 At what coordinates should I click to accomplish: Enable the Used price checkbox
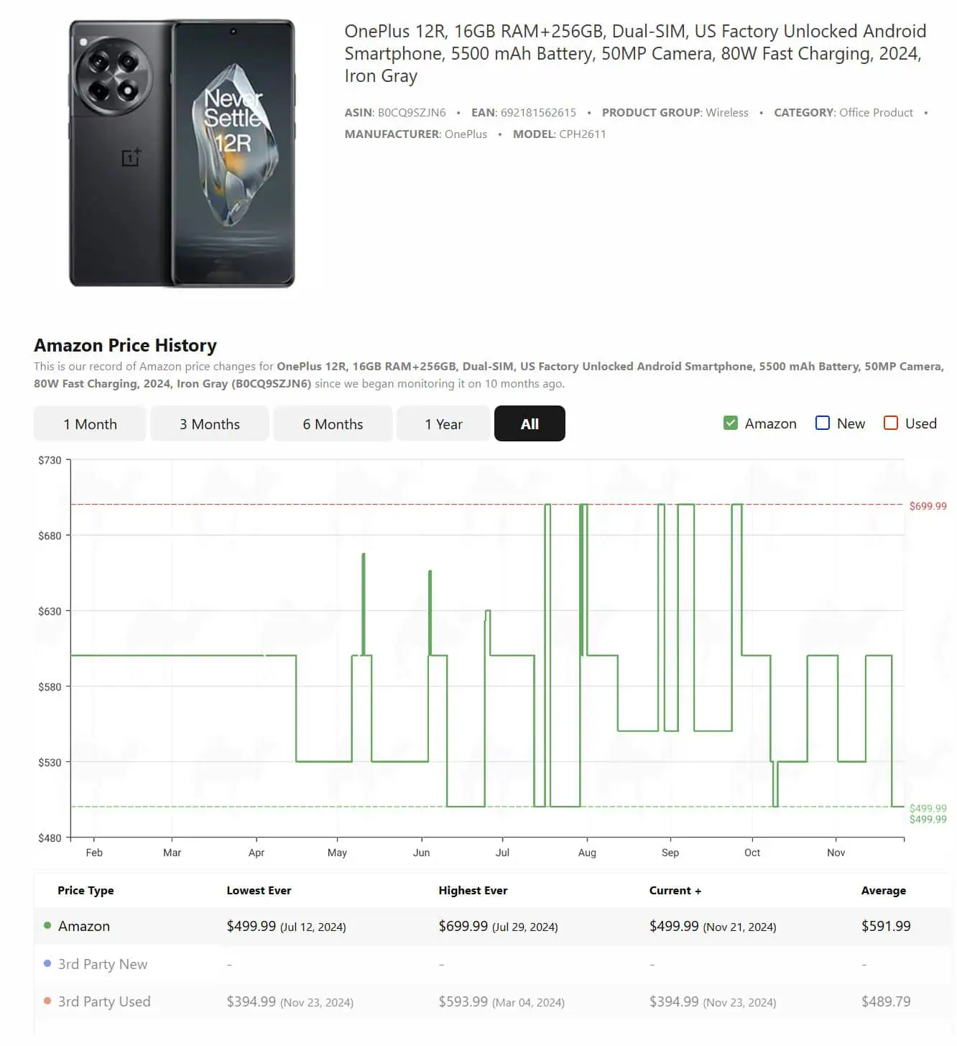coord(891,423)
